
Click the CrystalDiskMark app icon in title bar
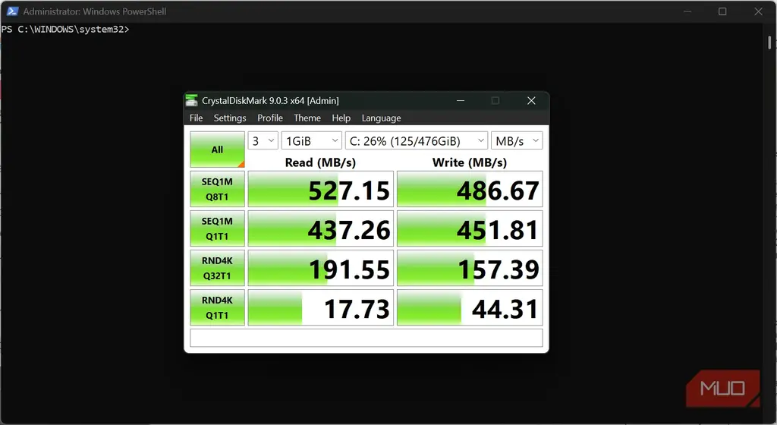[191, 100]
